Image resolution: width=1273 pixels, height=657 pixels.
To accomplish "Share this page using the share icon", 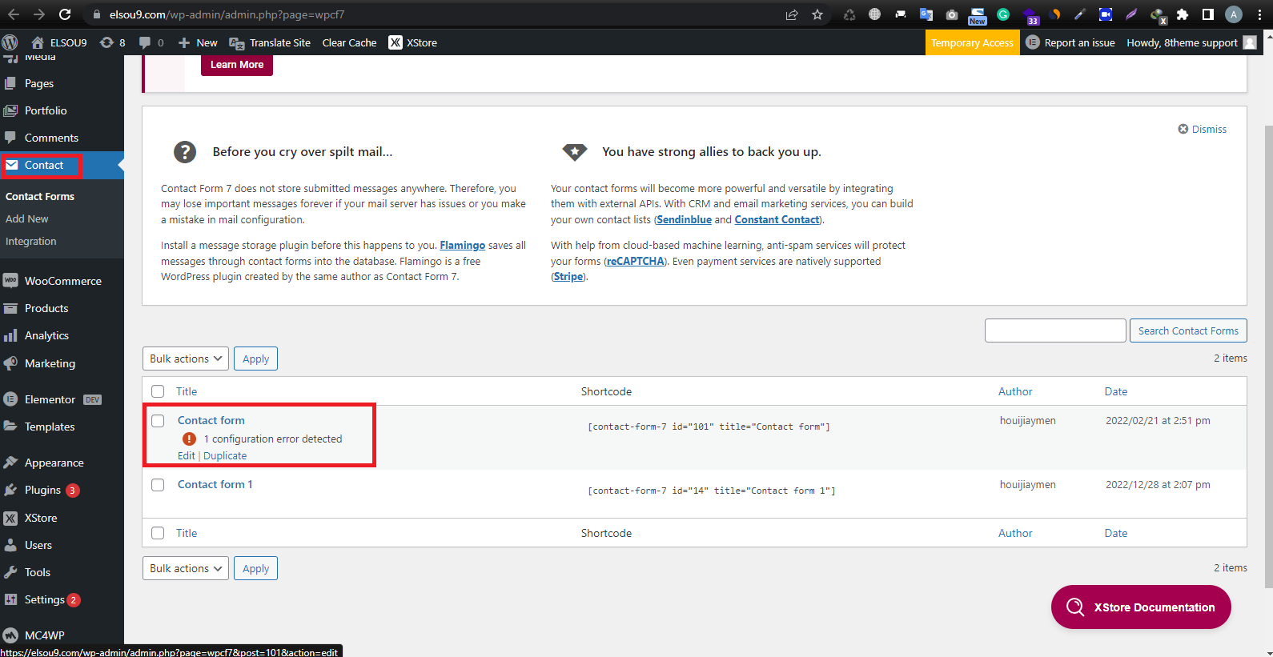I will pyautogui.click(x=792, y=14).
